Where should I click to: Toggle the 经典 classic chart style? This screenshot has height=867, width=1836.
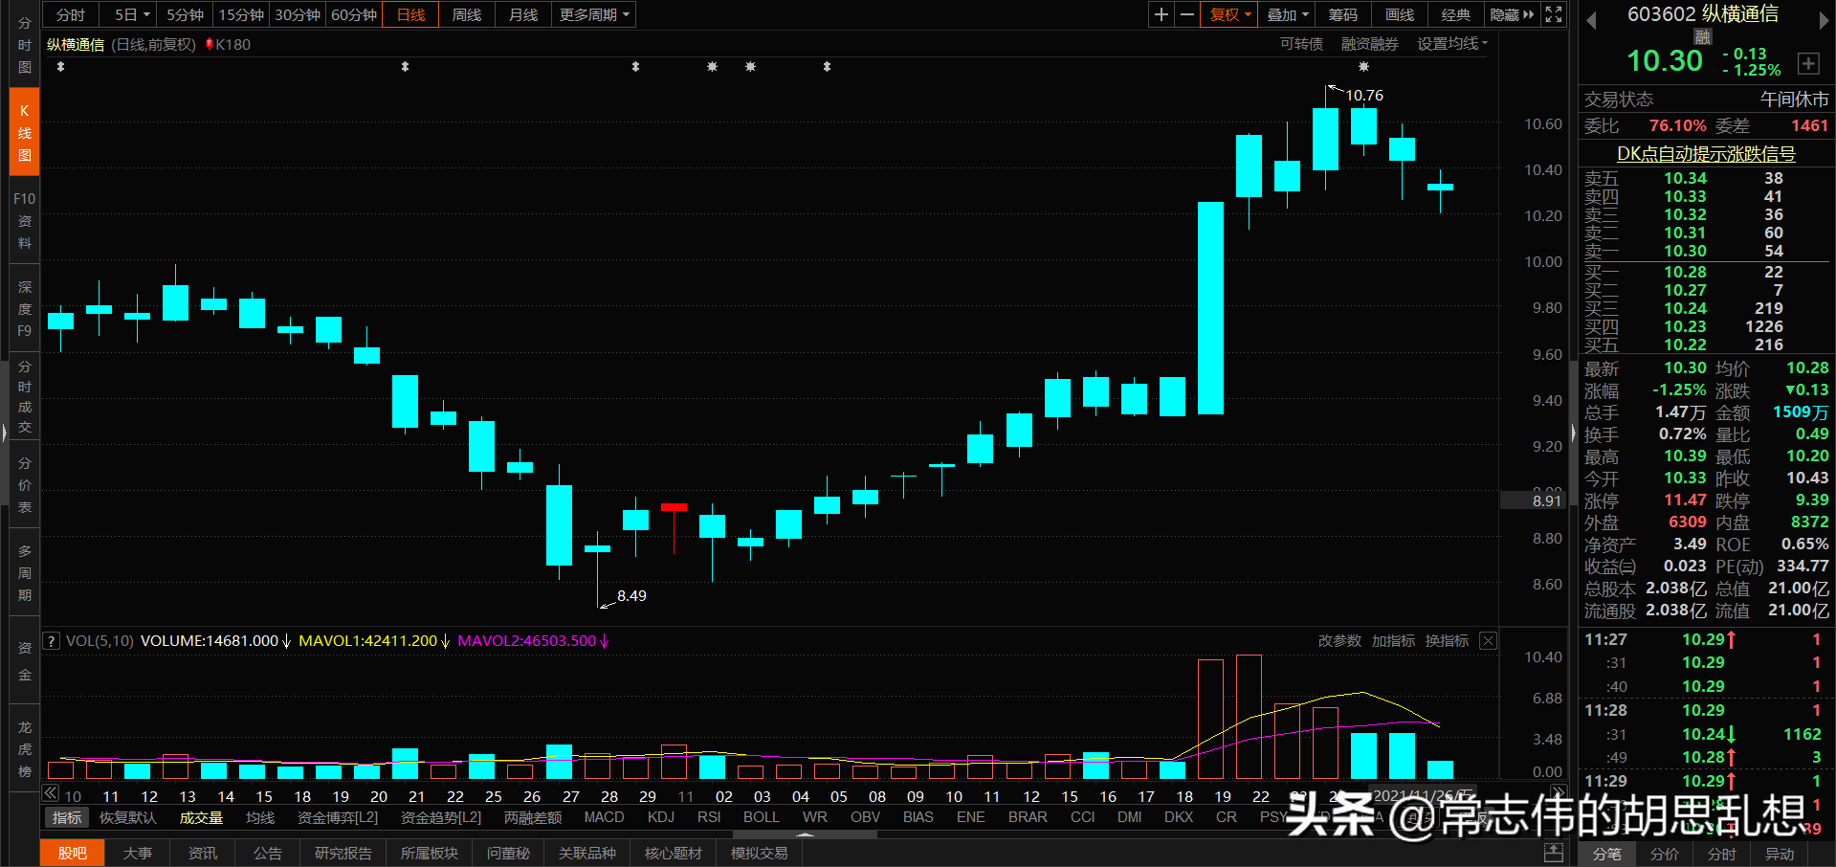click(x=1454, y=14)
